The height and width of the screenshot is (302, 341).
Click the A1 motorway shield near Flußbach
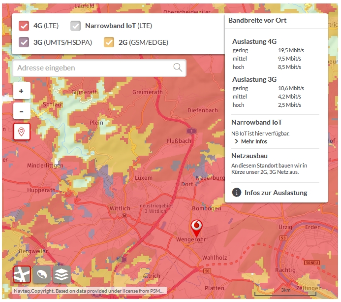[191, 131]
